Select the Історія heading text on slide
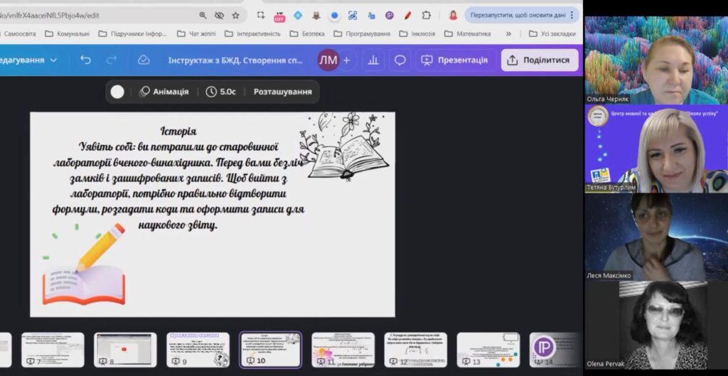Screen dimensions: 728x376 coord(178,131)
